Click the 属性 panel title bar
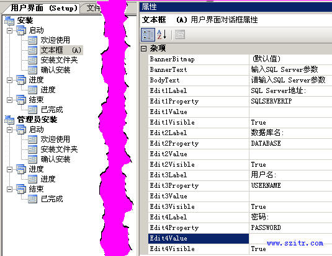Image resolution: width=332 pixels, height=256 pixels. (x=236, y=7)
